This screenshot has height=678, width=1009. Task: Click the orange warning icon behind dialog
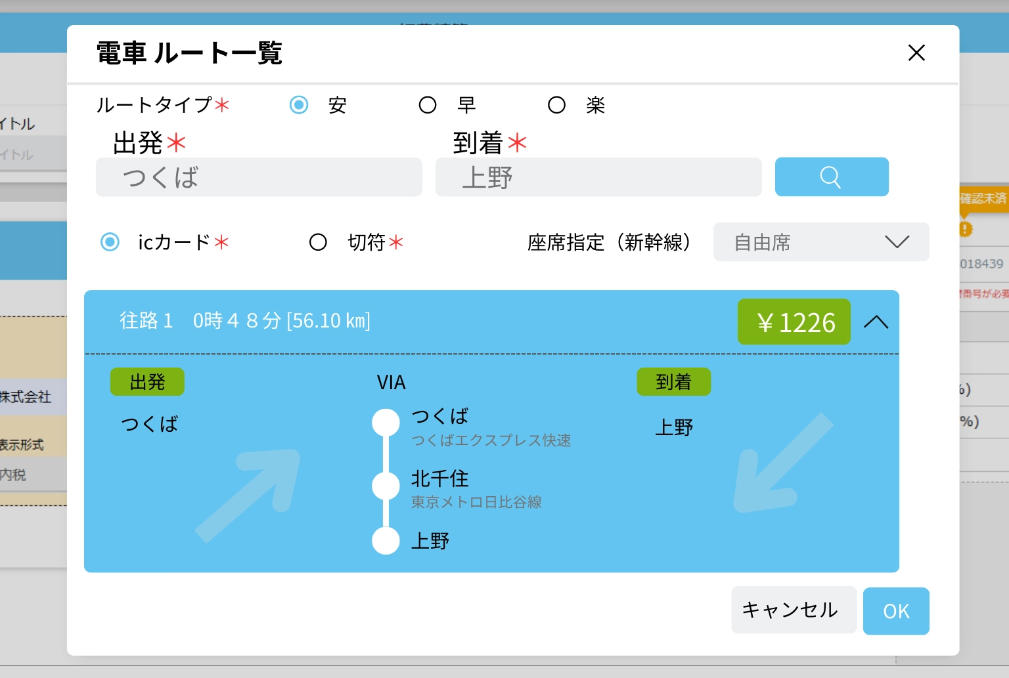point(965,229)
